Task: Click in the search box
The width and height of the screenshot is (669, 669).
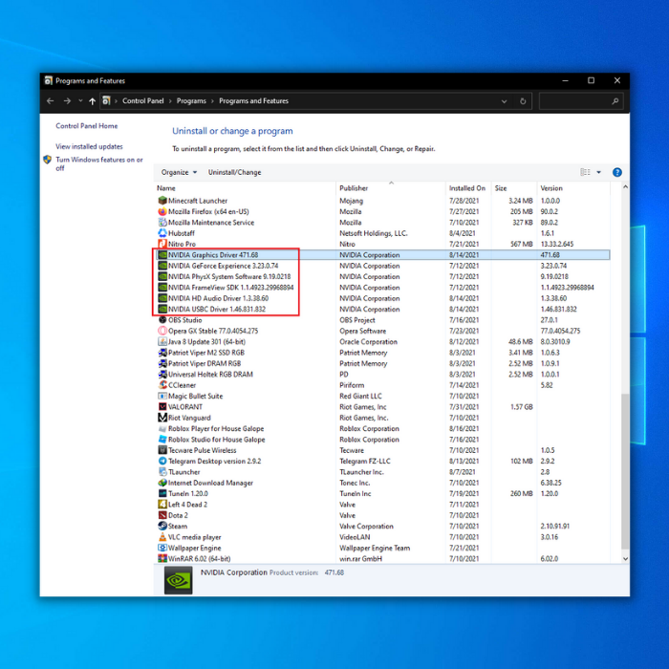Action: [x=581, y=101]
